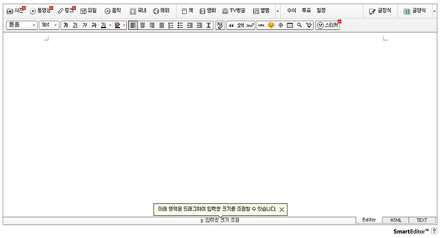Add a domestic map with 국내
This screenshot has width=441, height=238.
(138, 11)
